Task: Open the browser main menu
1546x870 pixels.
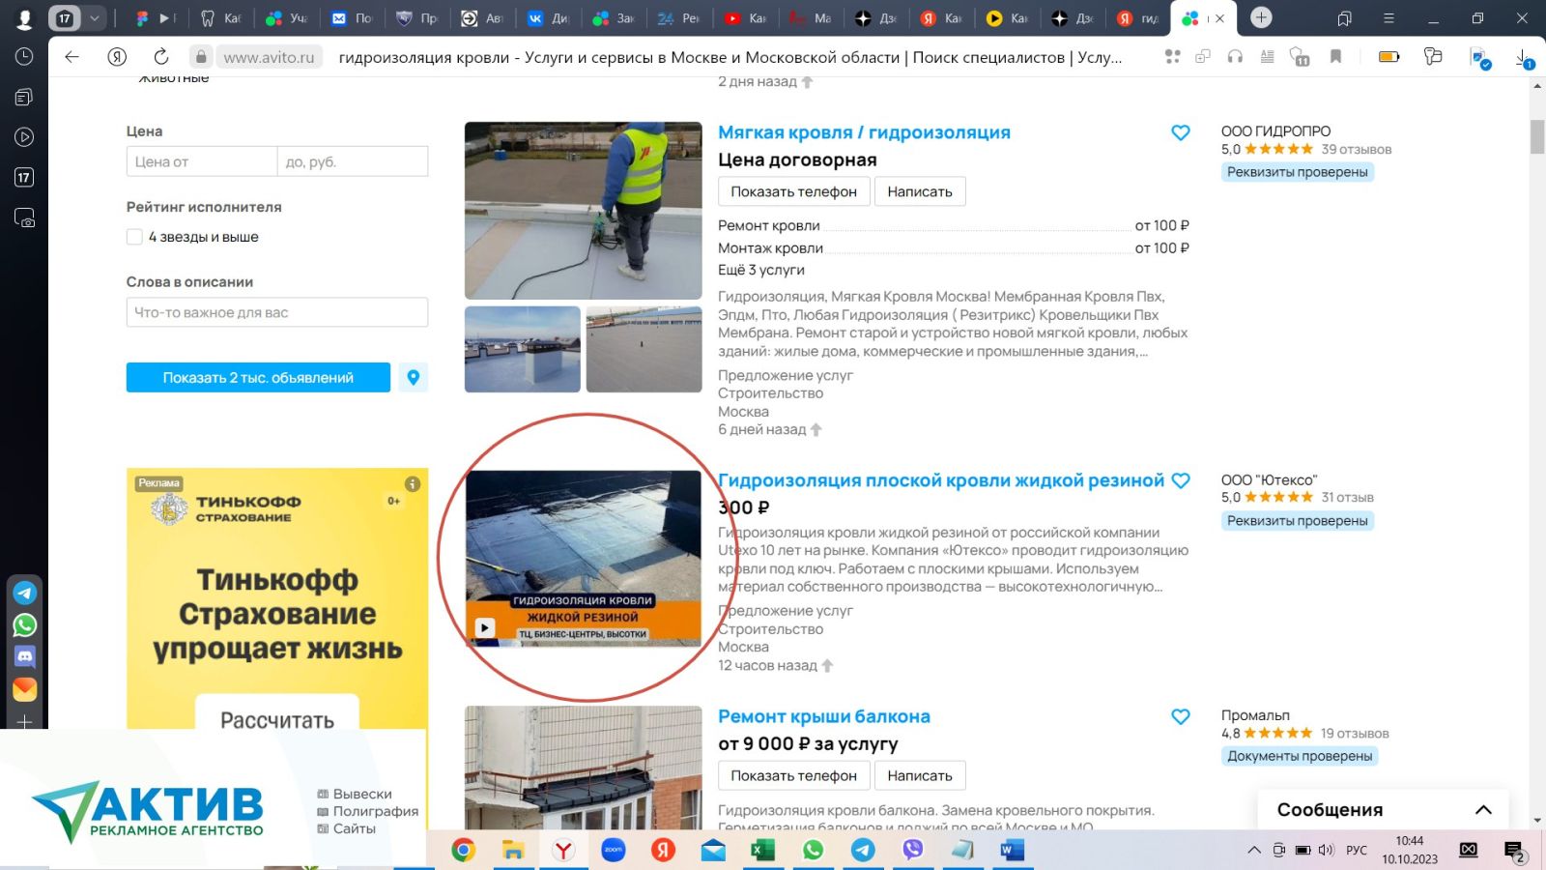Action: pos(1389,17)
